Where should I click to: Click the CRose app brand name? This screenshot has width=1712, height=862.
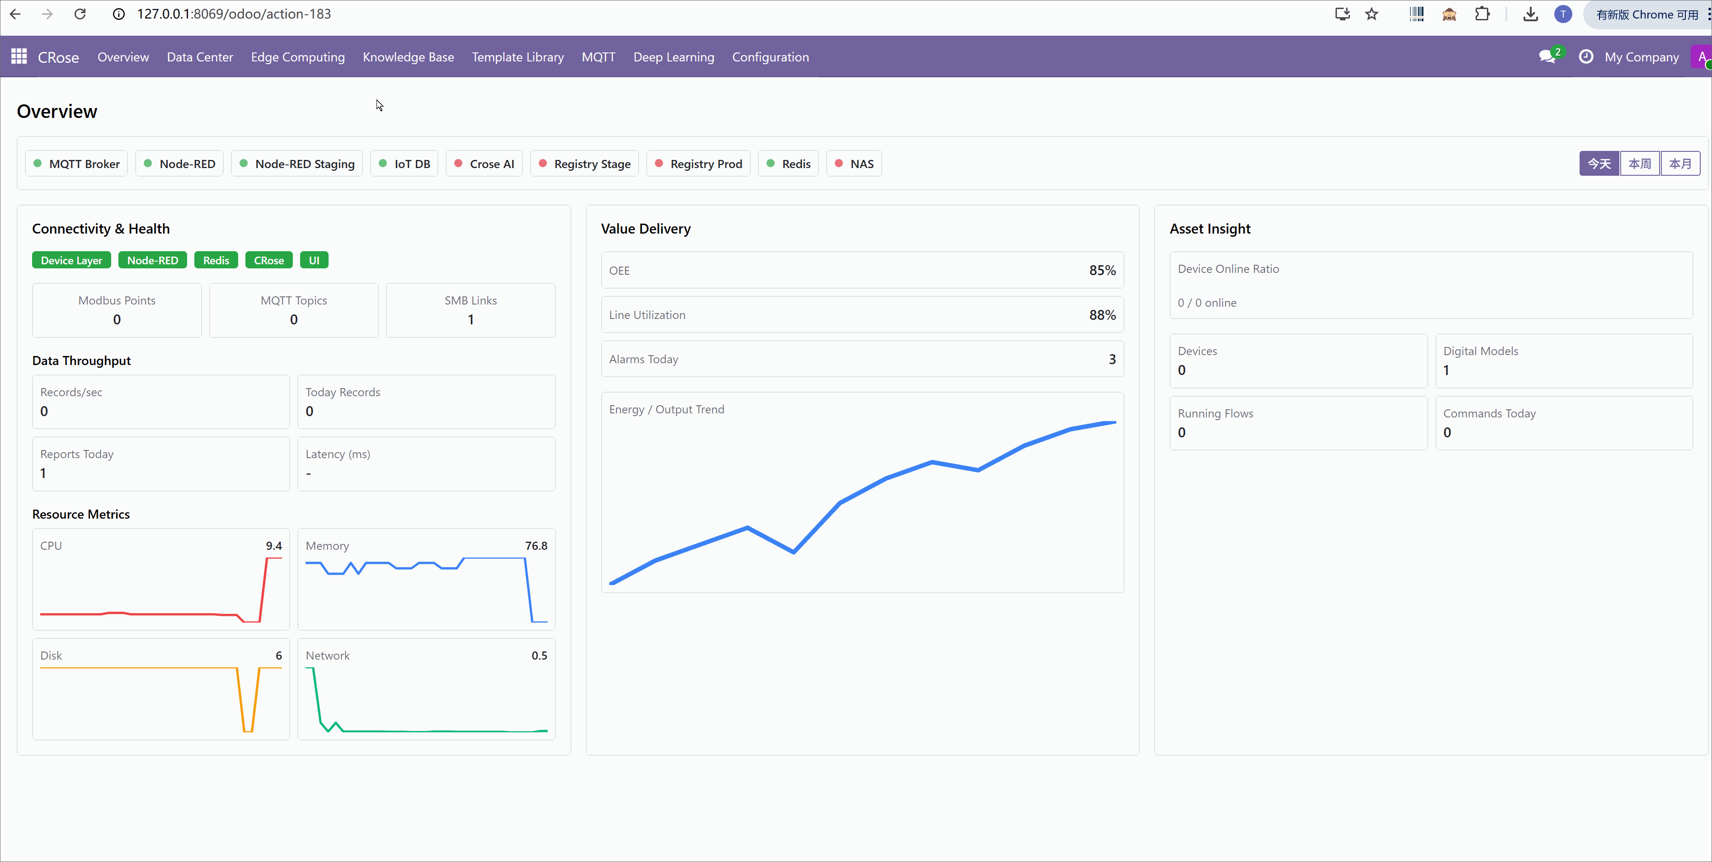tap(58, 57)
